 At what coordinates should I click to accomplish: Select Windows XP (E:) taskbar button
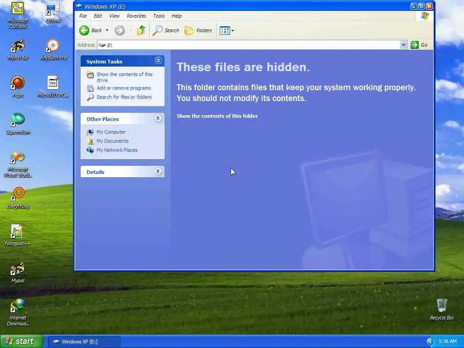[x=84, y=342]
